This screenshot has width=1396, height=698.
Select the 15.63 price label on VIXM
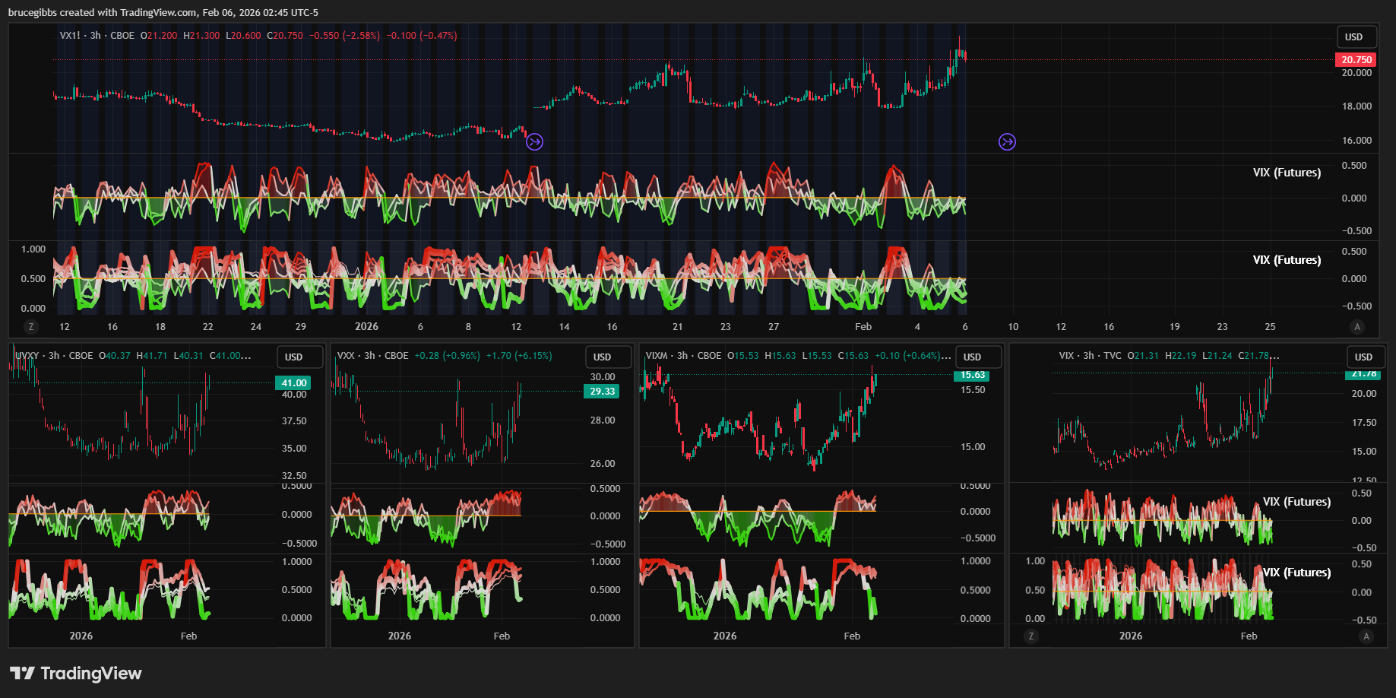pos(972,375)
